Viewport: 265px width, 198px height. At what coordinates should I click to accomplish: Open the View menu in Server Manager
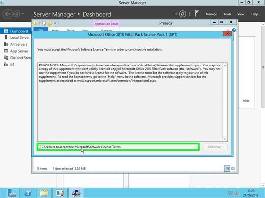tap(241, 14)
